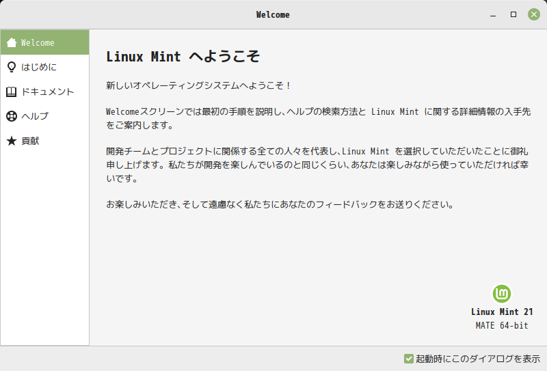Click the 起動時にこのダイアログを表示 label

click(477, 359)
